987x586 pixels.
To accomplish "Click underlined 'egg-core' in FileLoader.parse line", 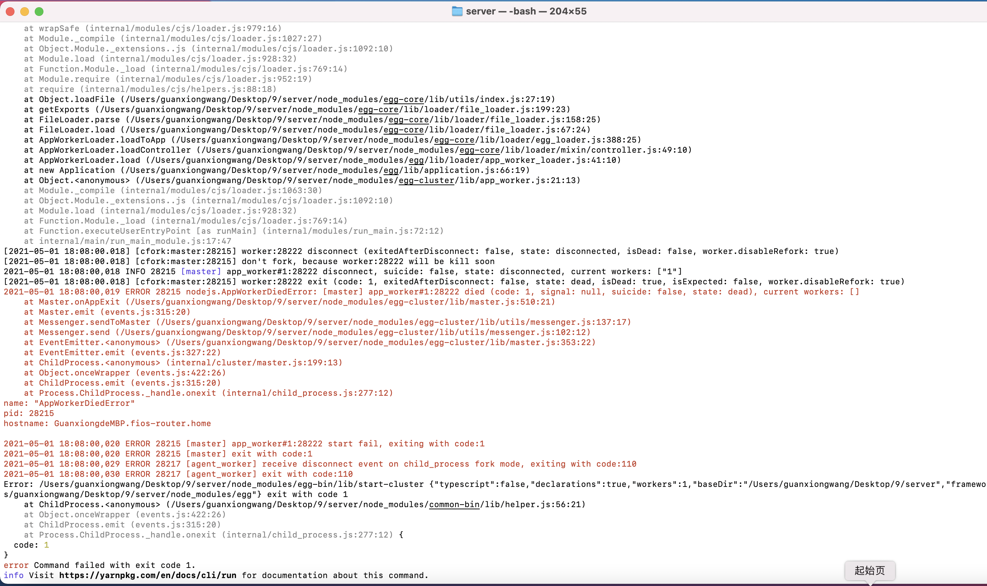I will [409, 120].
